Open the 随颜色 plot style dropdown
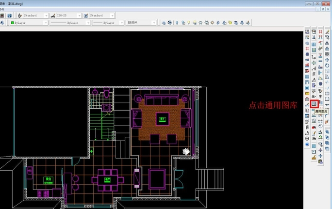Viewport: 332px width, 209px height. (x=154, y=23)
